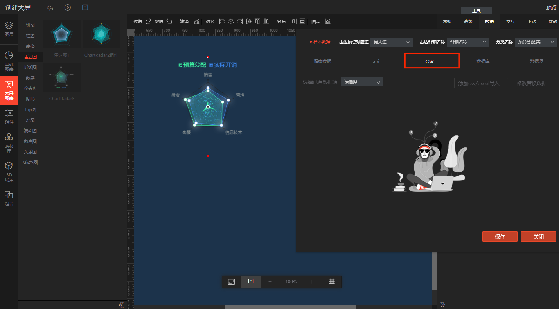Image resolution: width=559 pixels, height=309 pixels.
Task: Click the save disk icon in header
Action: [x=85, y=7]
